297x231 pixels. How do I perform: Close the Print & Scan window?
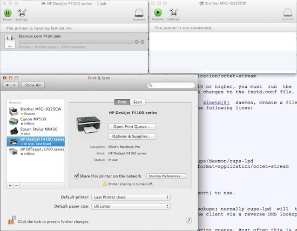point(5,78)
